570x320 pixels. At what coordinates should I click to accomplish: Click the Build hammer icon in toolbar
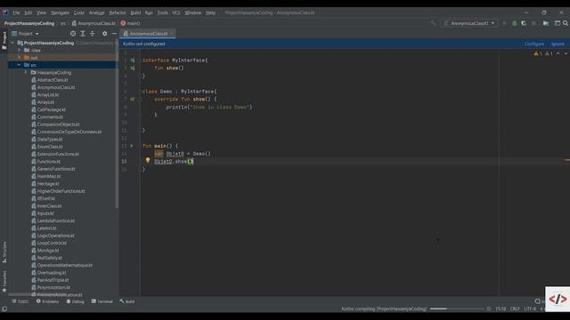(x=433, y=23)
